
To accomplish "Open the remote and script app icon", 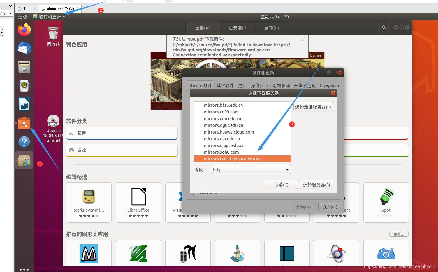I will pos(188,253).
